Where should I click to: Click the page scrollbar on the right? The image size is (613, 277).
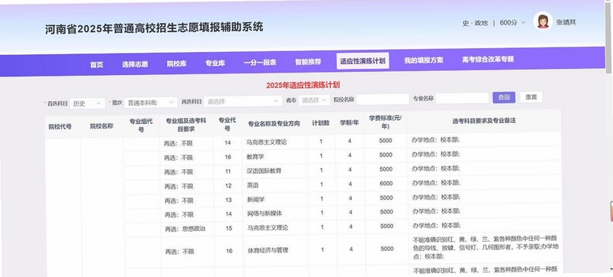[609, 39]
